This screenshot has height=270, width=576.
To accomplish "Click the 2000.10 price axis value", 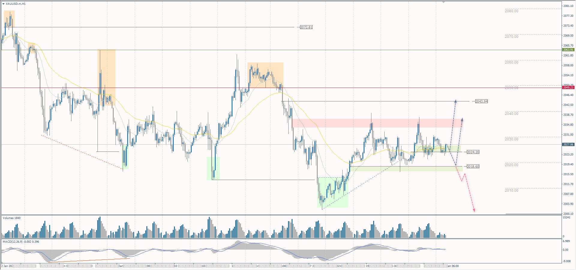I will click(x=568, y=214).
